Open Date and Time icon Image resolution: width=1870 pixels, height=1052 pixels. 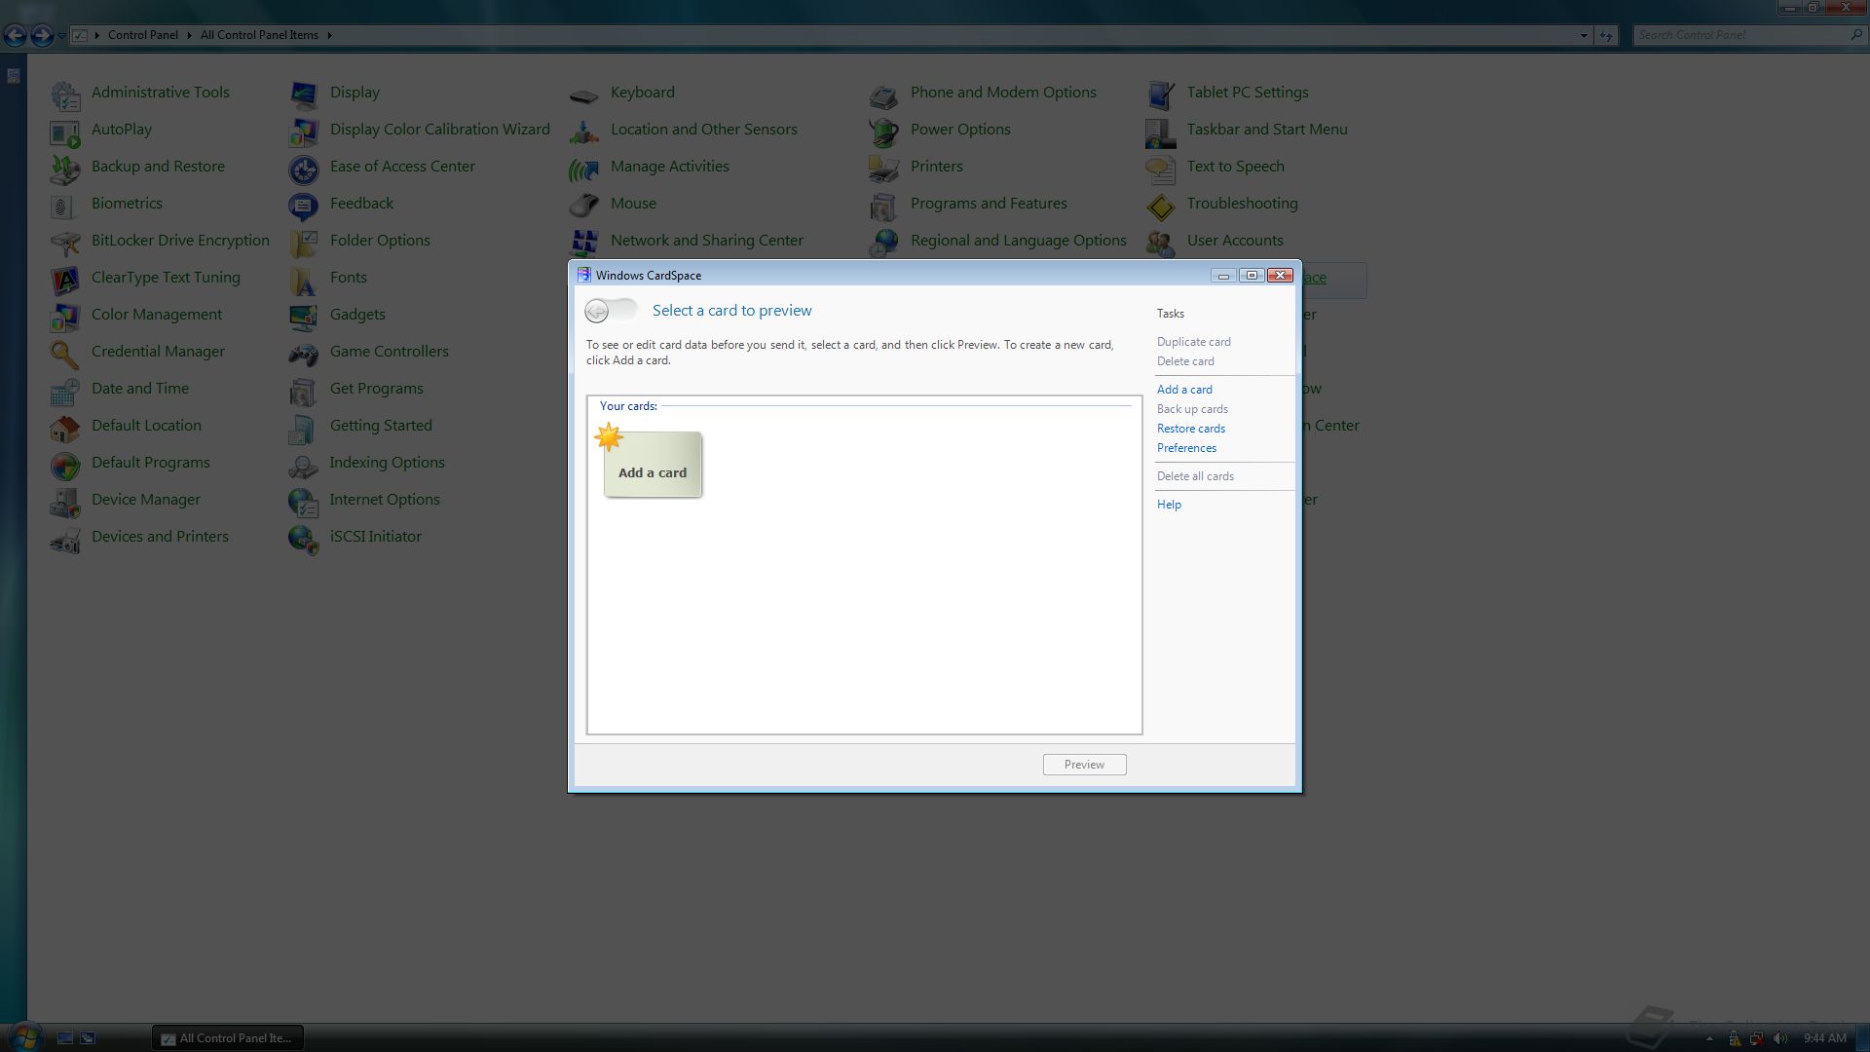(65, 391)
